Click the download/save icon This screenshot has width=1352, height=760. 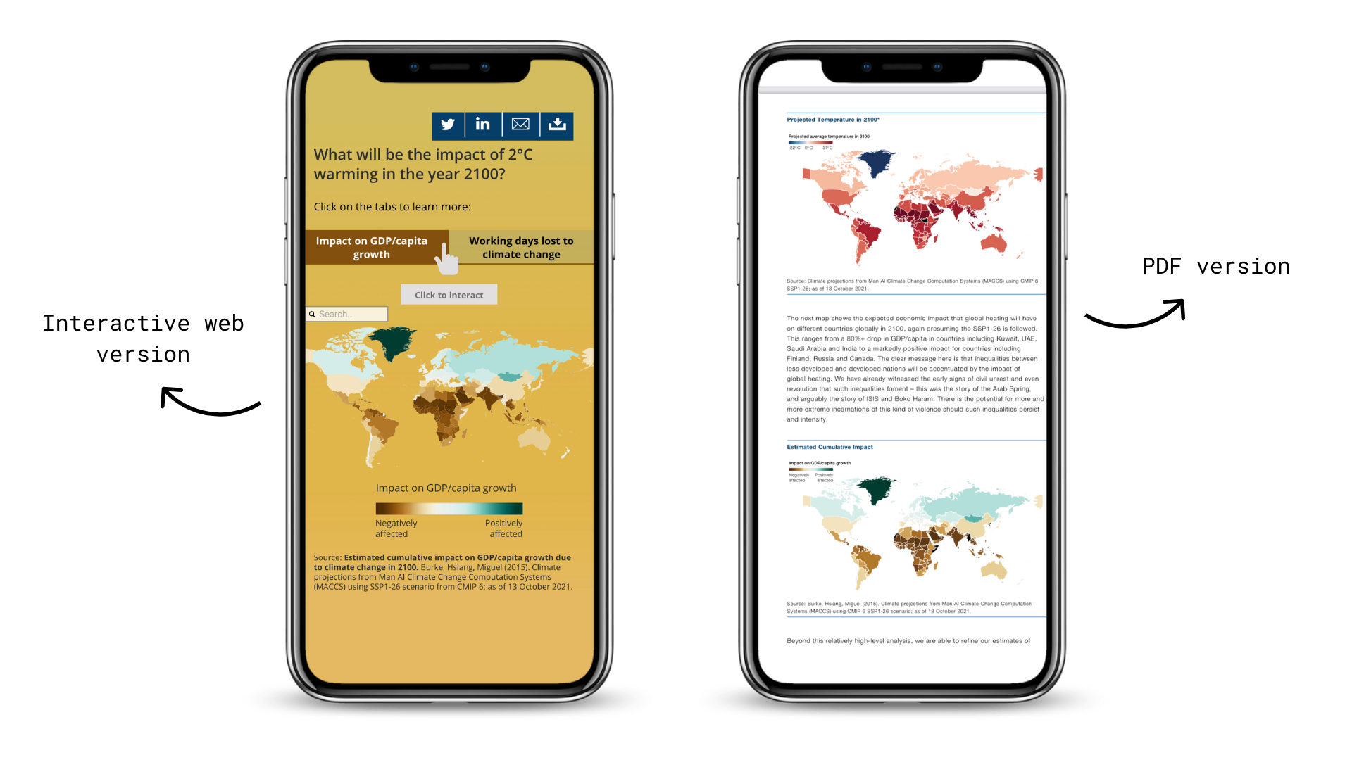click(557, 125)
